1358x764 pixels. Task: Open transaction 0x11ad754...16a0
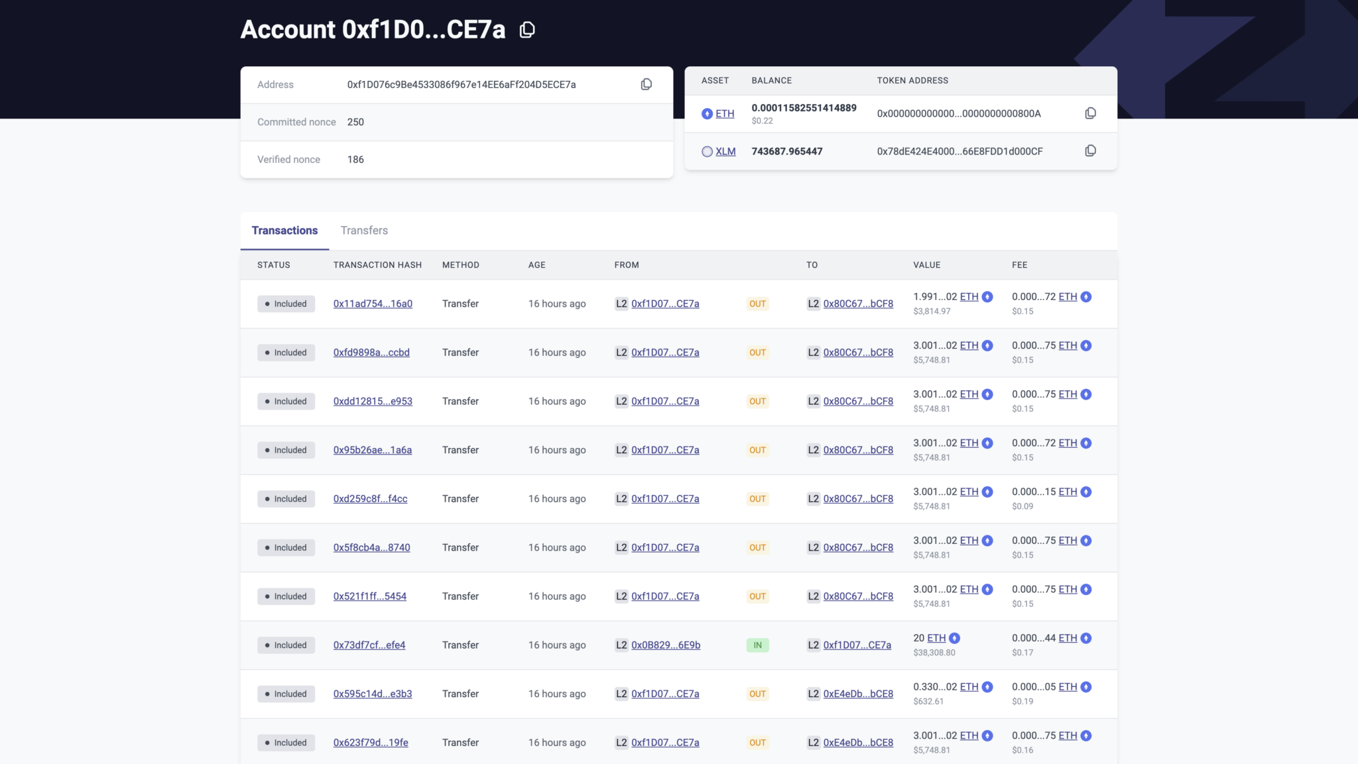(373, 303)
